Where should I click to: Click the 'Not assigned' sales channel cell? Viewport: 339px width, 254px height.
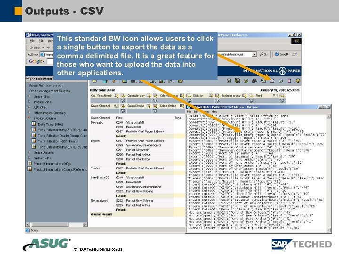point(99,201)
